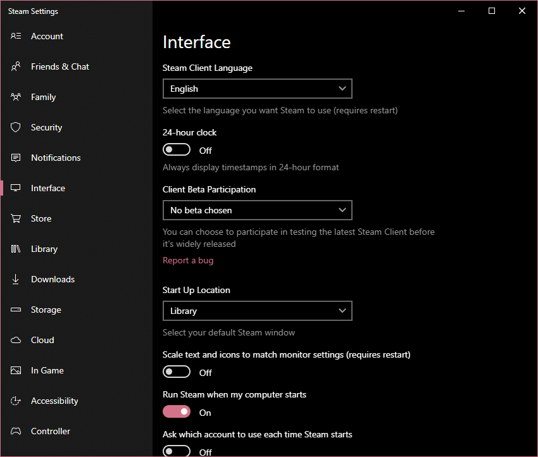The width and height of the screenshot is (538, 457).
Task: Open the Start Up Location dropdown
Action: 258,311
